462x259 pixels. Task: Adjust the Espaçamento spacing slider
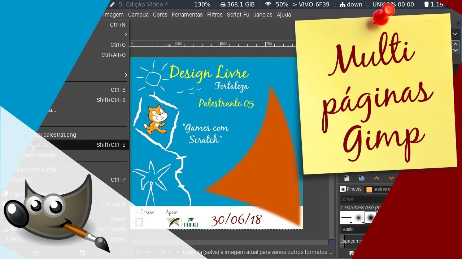point(352,241)
